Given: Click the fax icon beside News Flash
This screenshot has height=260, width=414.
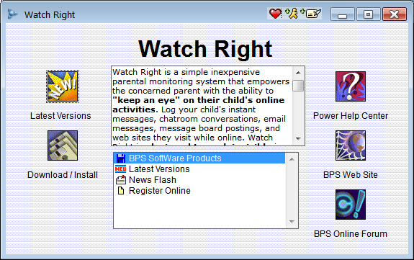Looking at the screenshot, I should click(x=121, y=179).
